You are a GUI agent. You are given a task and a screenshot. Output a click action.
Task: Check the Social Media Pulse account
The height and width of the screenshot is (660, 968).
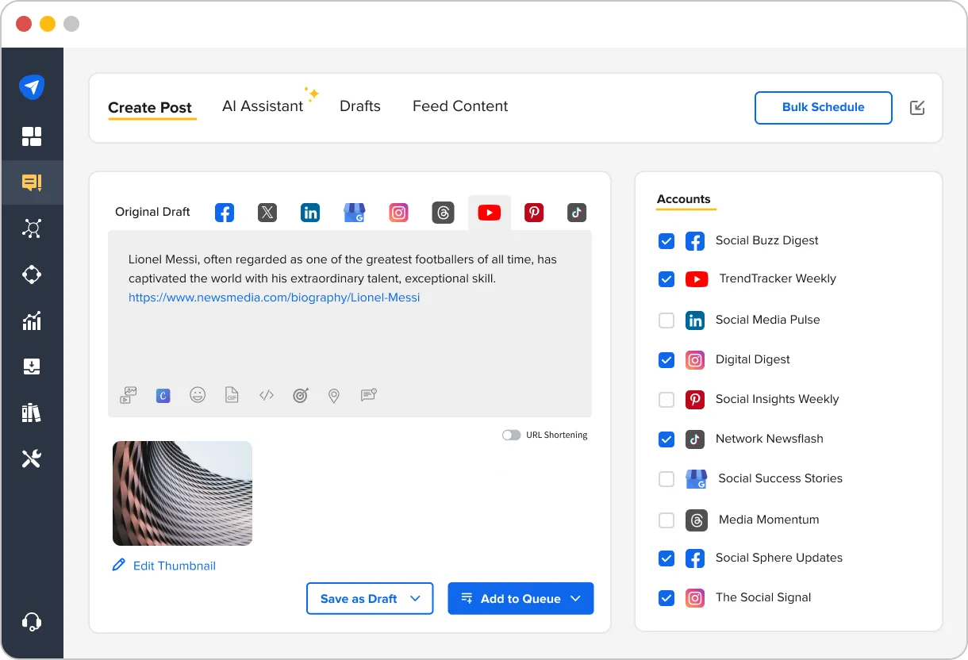[666, 320]
